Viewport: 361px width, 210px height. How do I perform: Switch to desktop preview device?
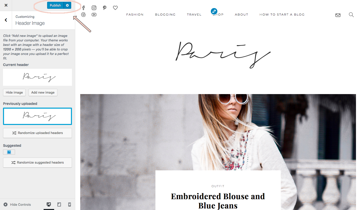[49, 204]
